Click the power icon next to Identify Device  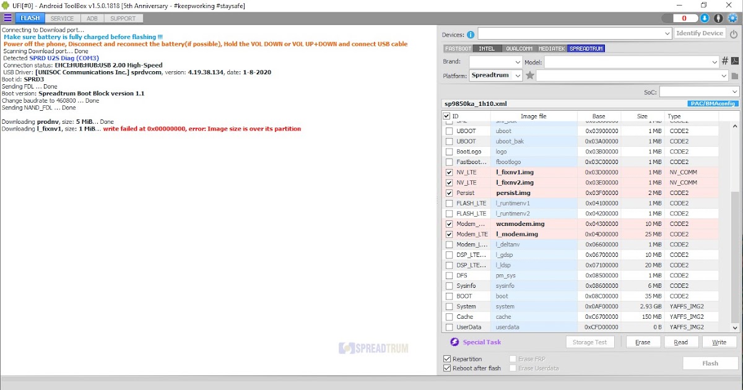[734, 34]
